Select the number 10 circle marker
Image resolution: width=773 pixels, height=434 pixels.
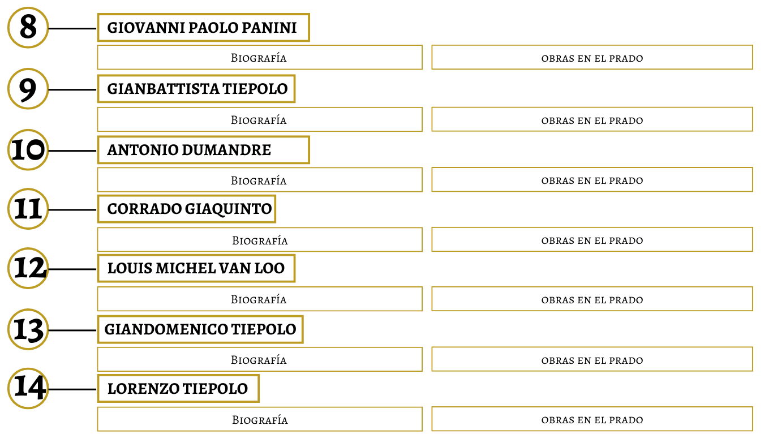coord(28,150)
